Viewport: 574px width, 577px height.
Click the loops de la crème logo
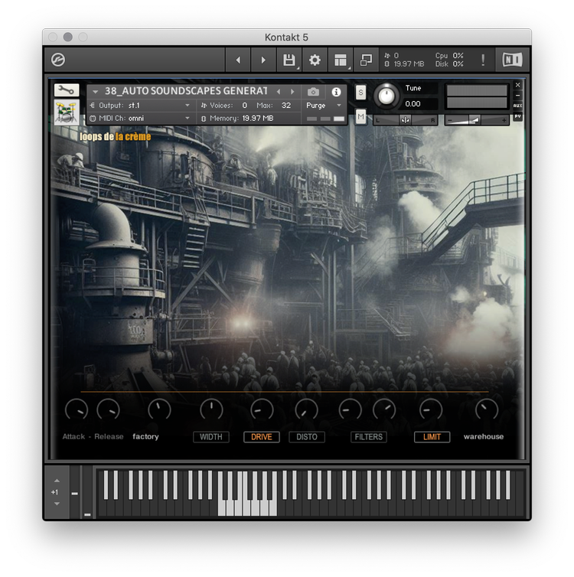pyautogui.click(x=115, y=136)
